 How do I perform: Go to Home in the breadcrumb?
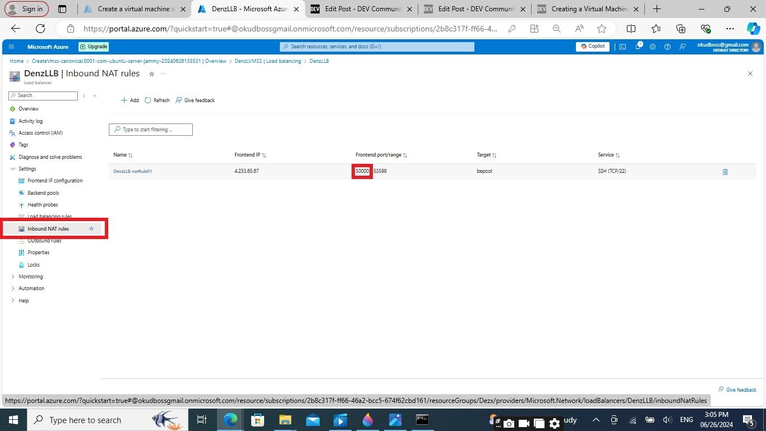click(16, 61)
